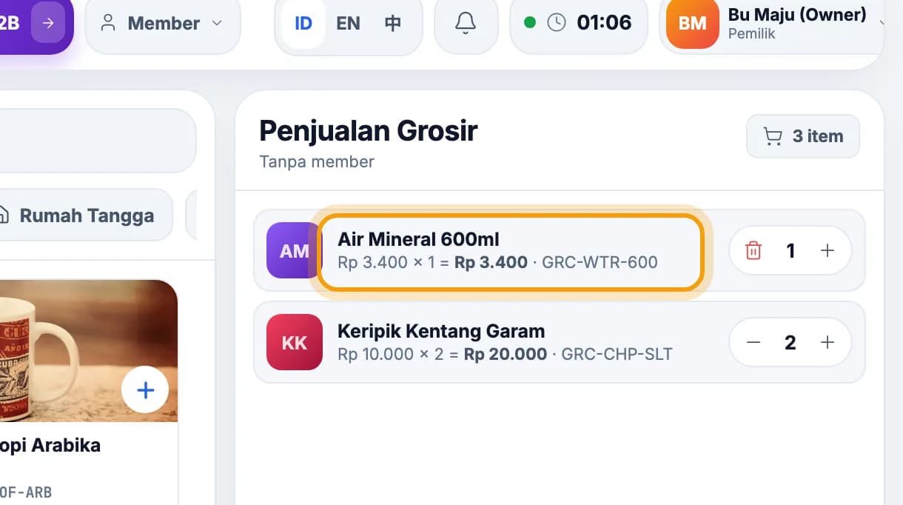The image size is (903, 505).
Task: Remove Air Mineral 600ml with trash icon
Action: [753, 251]
